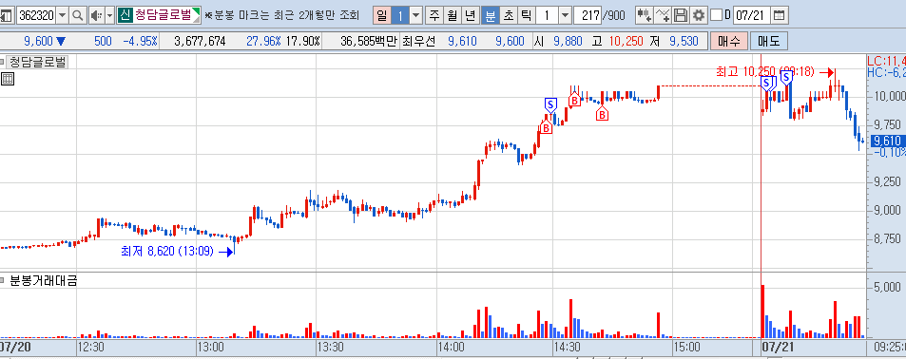The height and width of the screenshot is (359, 906).
Task: Switch to the 일 (daily) chart period
Action: click(x=382, y=15)
